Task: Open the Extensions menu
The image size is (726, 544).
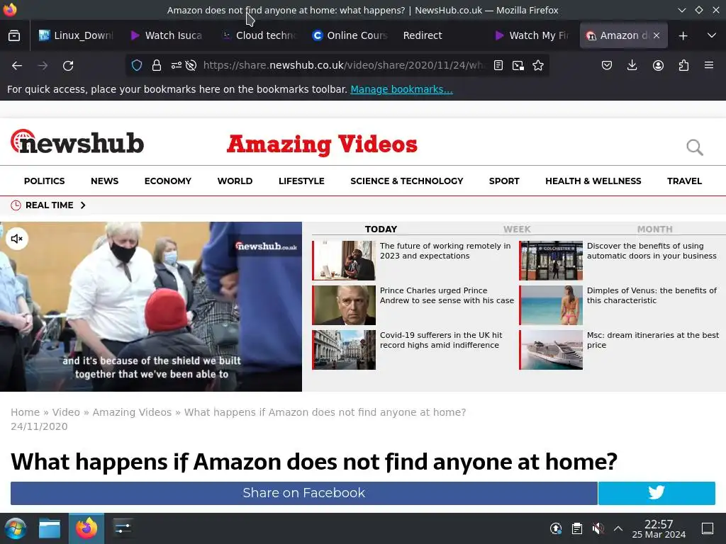Action: 683,66
